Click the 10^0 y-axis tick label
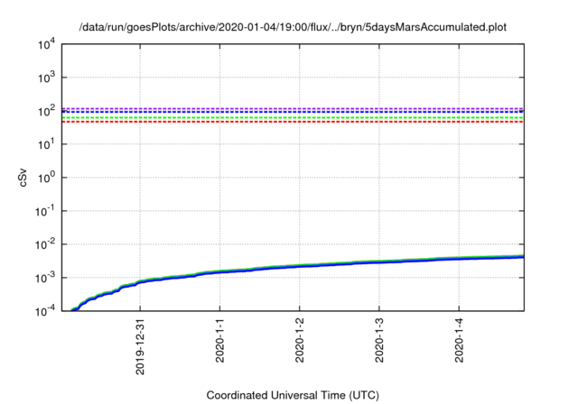Viewport: 578px width, 404px height. point(47,178)
